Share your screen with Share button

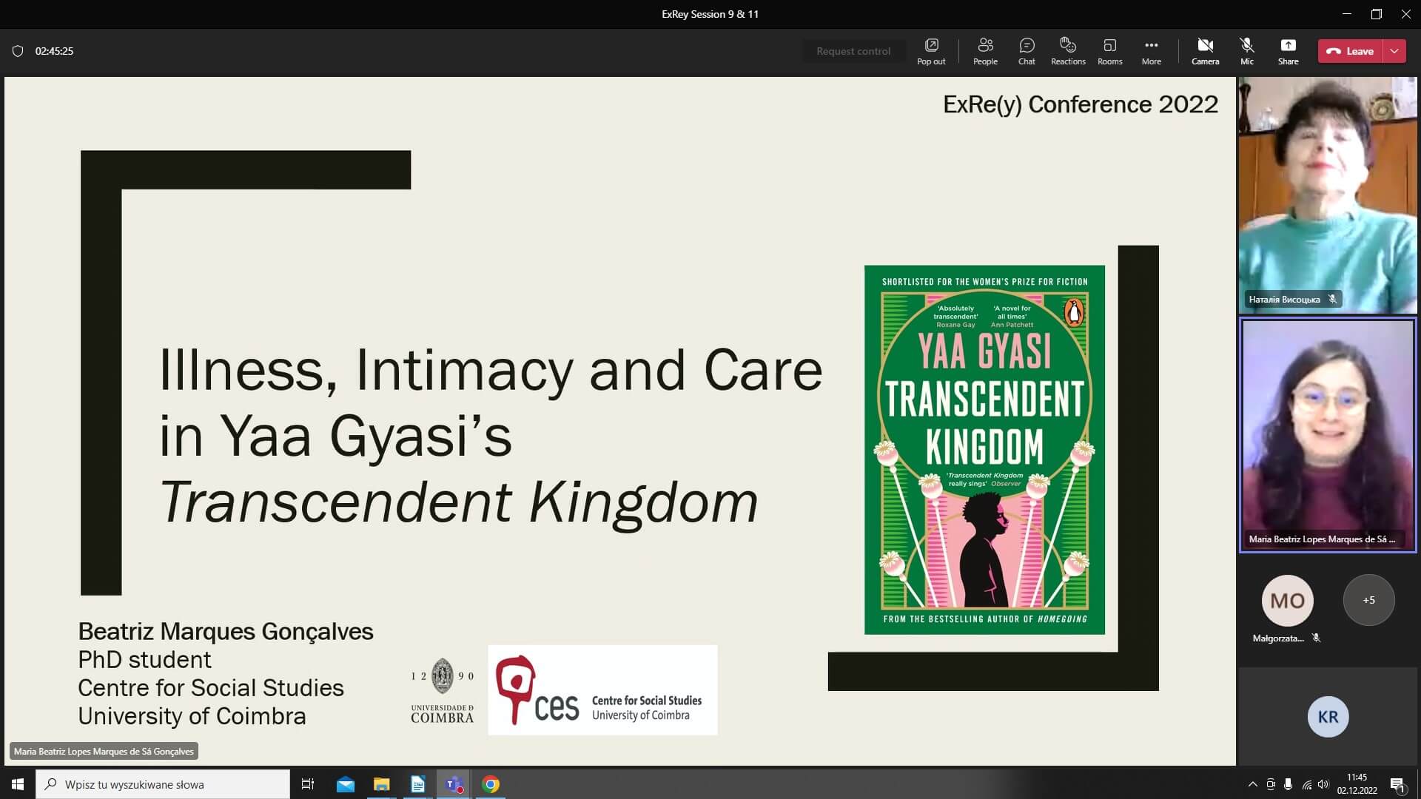coord(1288,51)
